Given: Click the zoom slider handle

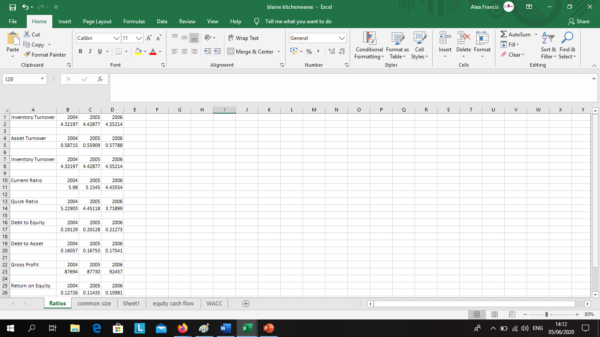Looking at the screenshot, I should 546,314.
